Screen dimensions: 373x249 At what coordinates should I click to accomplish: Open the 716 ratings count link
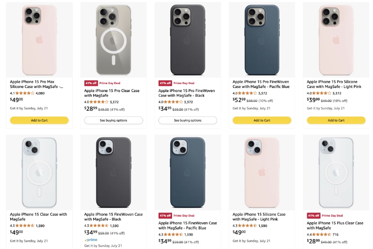click(x=336, y=234)
